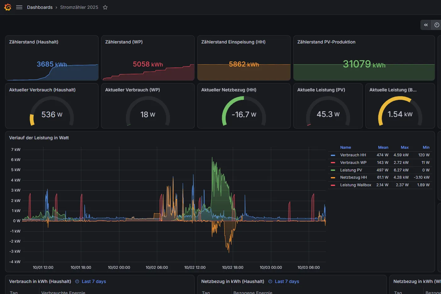The image size is (441, 294).
Task: Click the 31079 kWh PV-Produktion value
Action: pyautogui.click(x=364, y=64)
